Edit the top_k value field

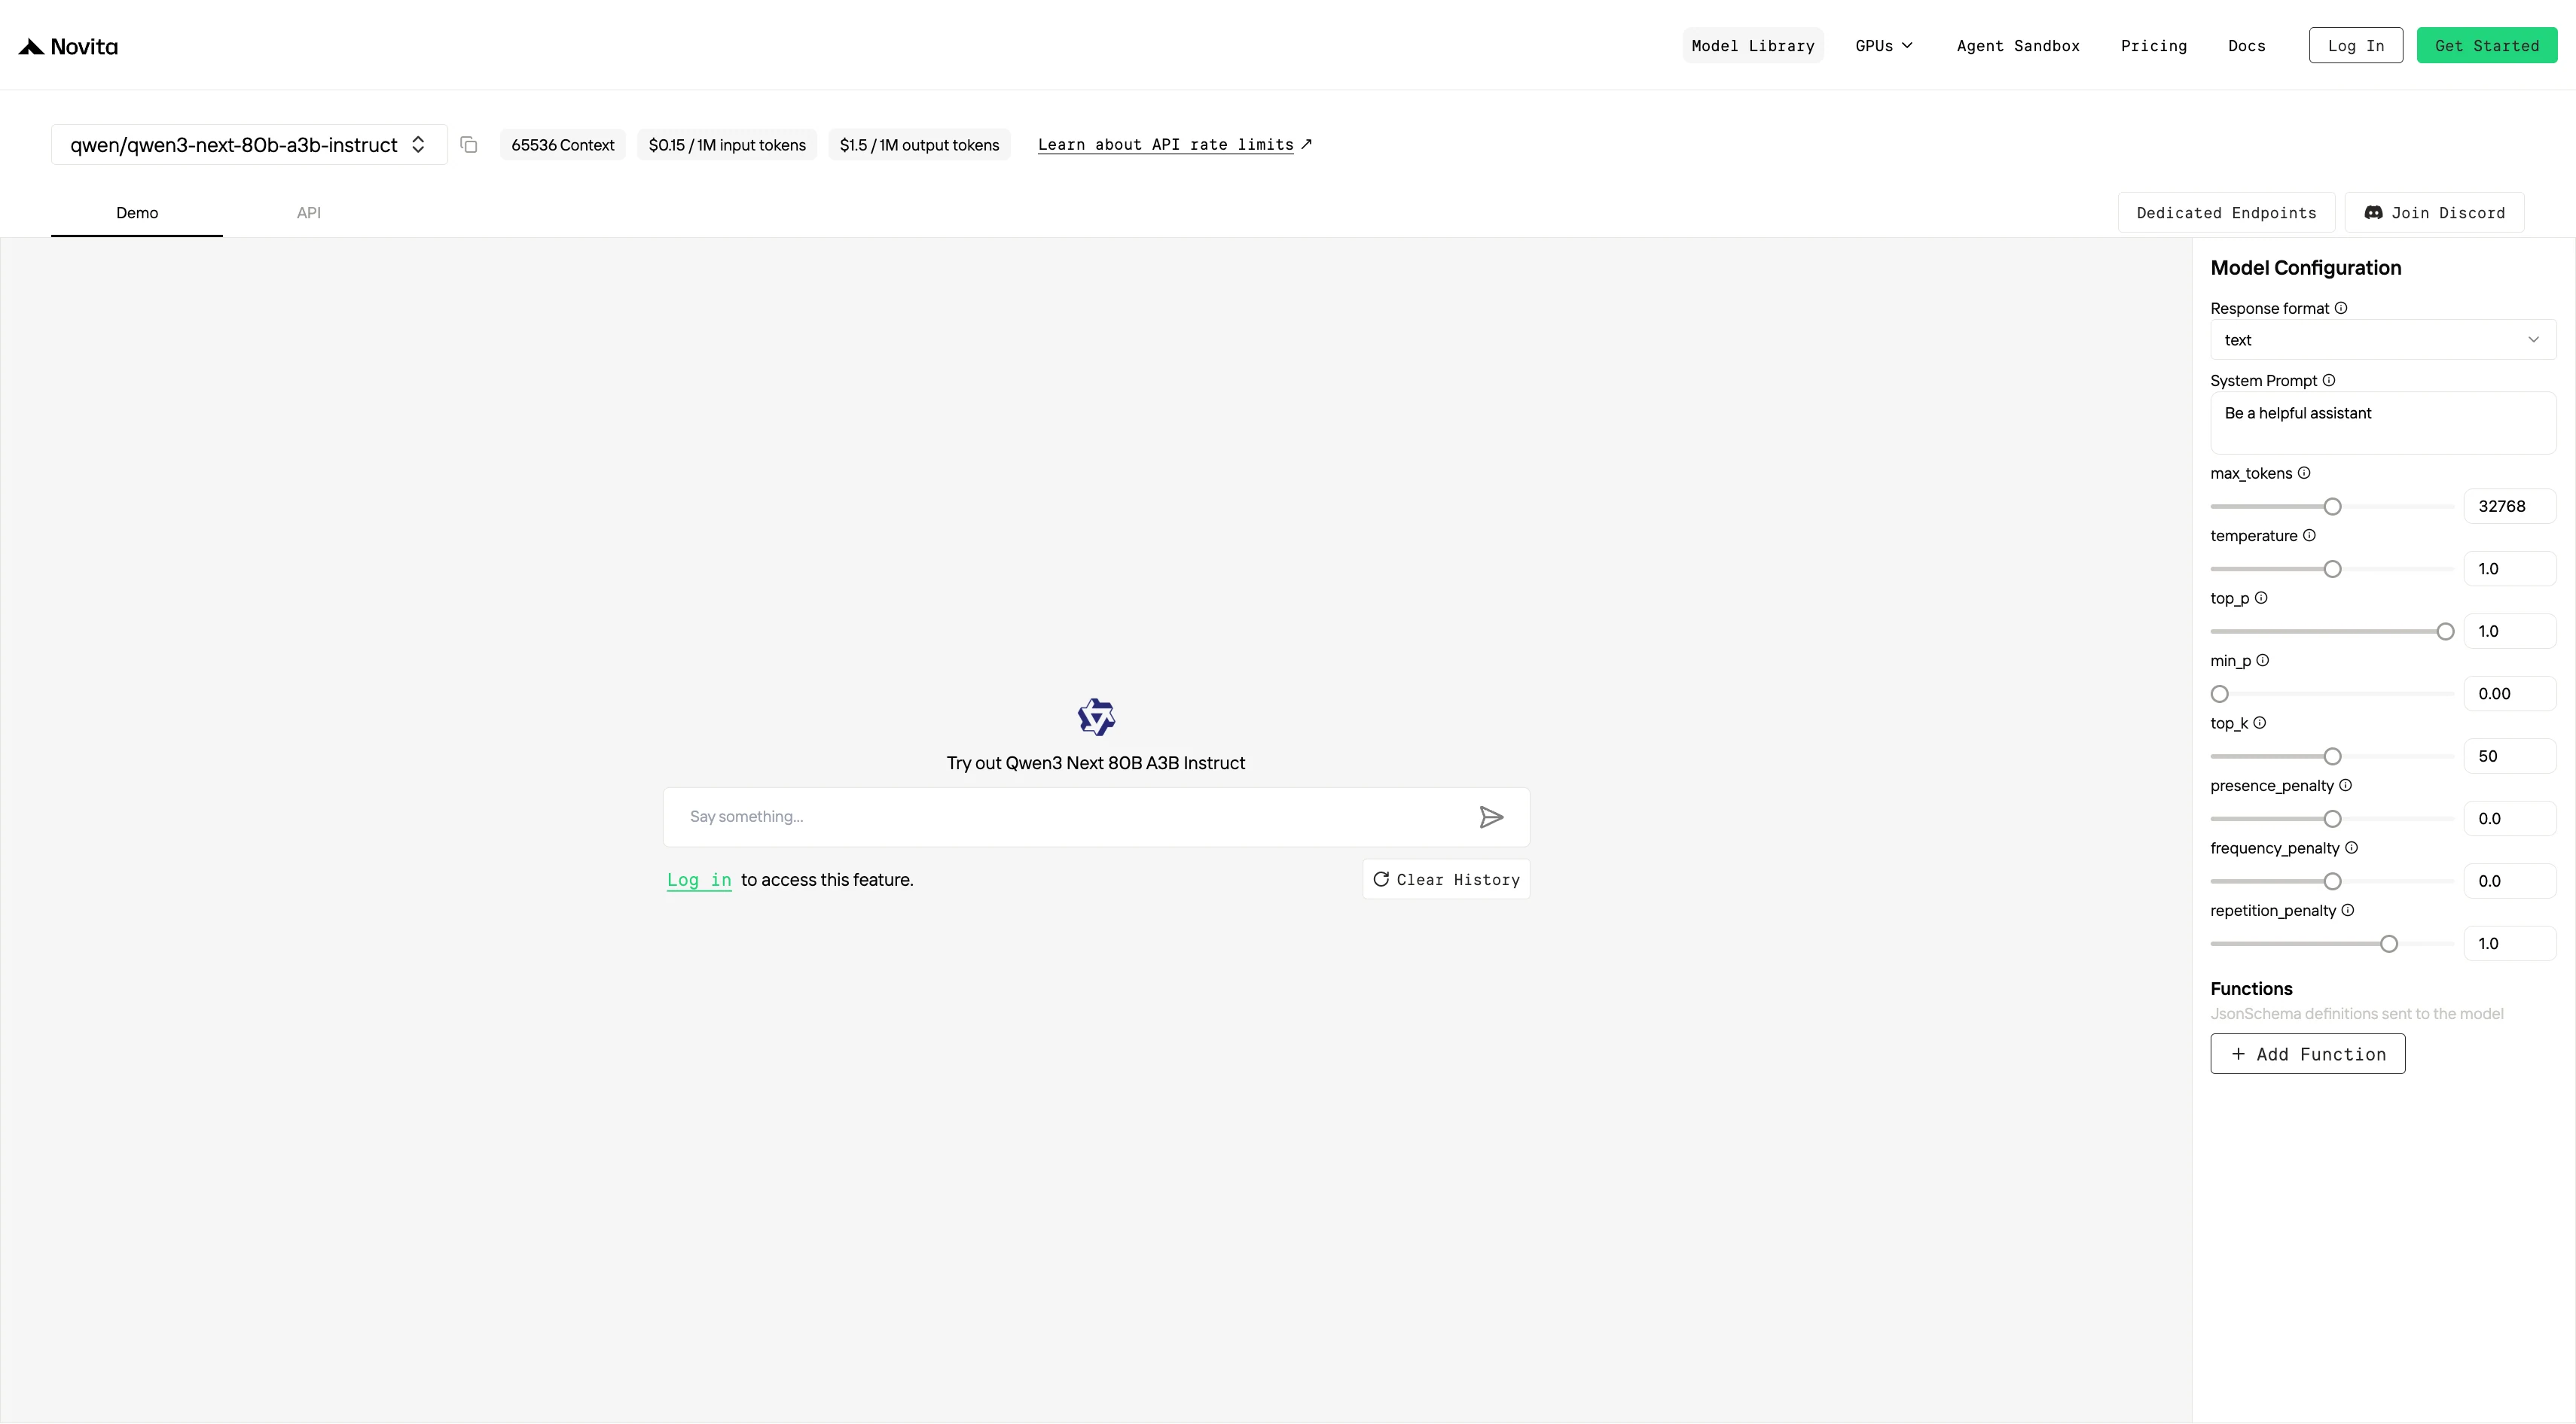point(2510,756)
